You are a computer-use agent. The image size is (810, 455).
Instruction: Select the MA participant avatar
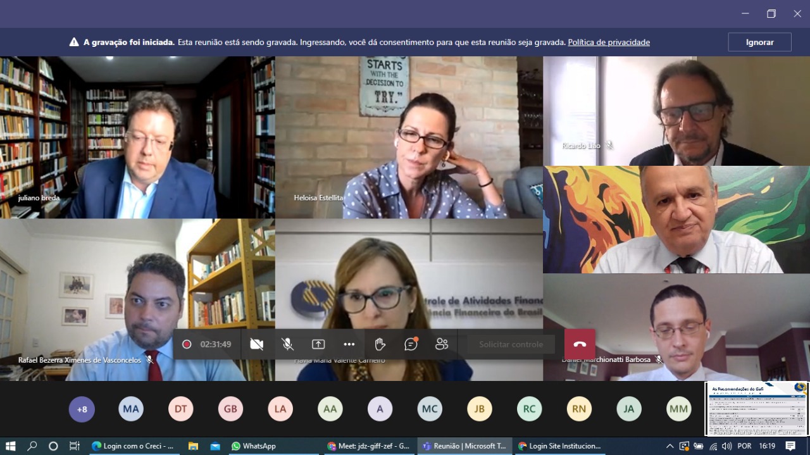coord(131,409)
